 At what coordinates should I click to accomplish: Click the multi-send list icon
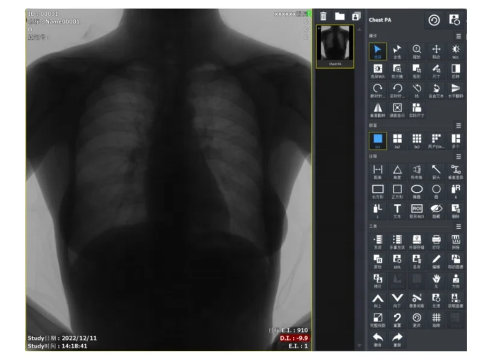[x=397, y=242]
